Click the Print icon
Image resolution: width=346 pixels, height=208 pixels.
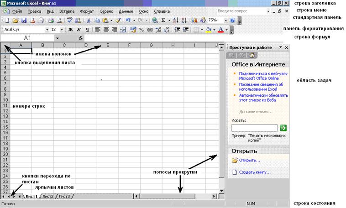[x=51, y=20]
